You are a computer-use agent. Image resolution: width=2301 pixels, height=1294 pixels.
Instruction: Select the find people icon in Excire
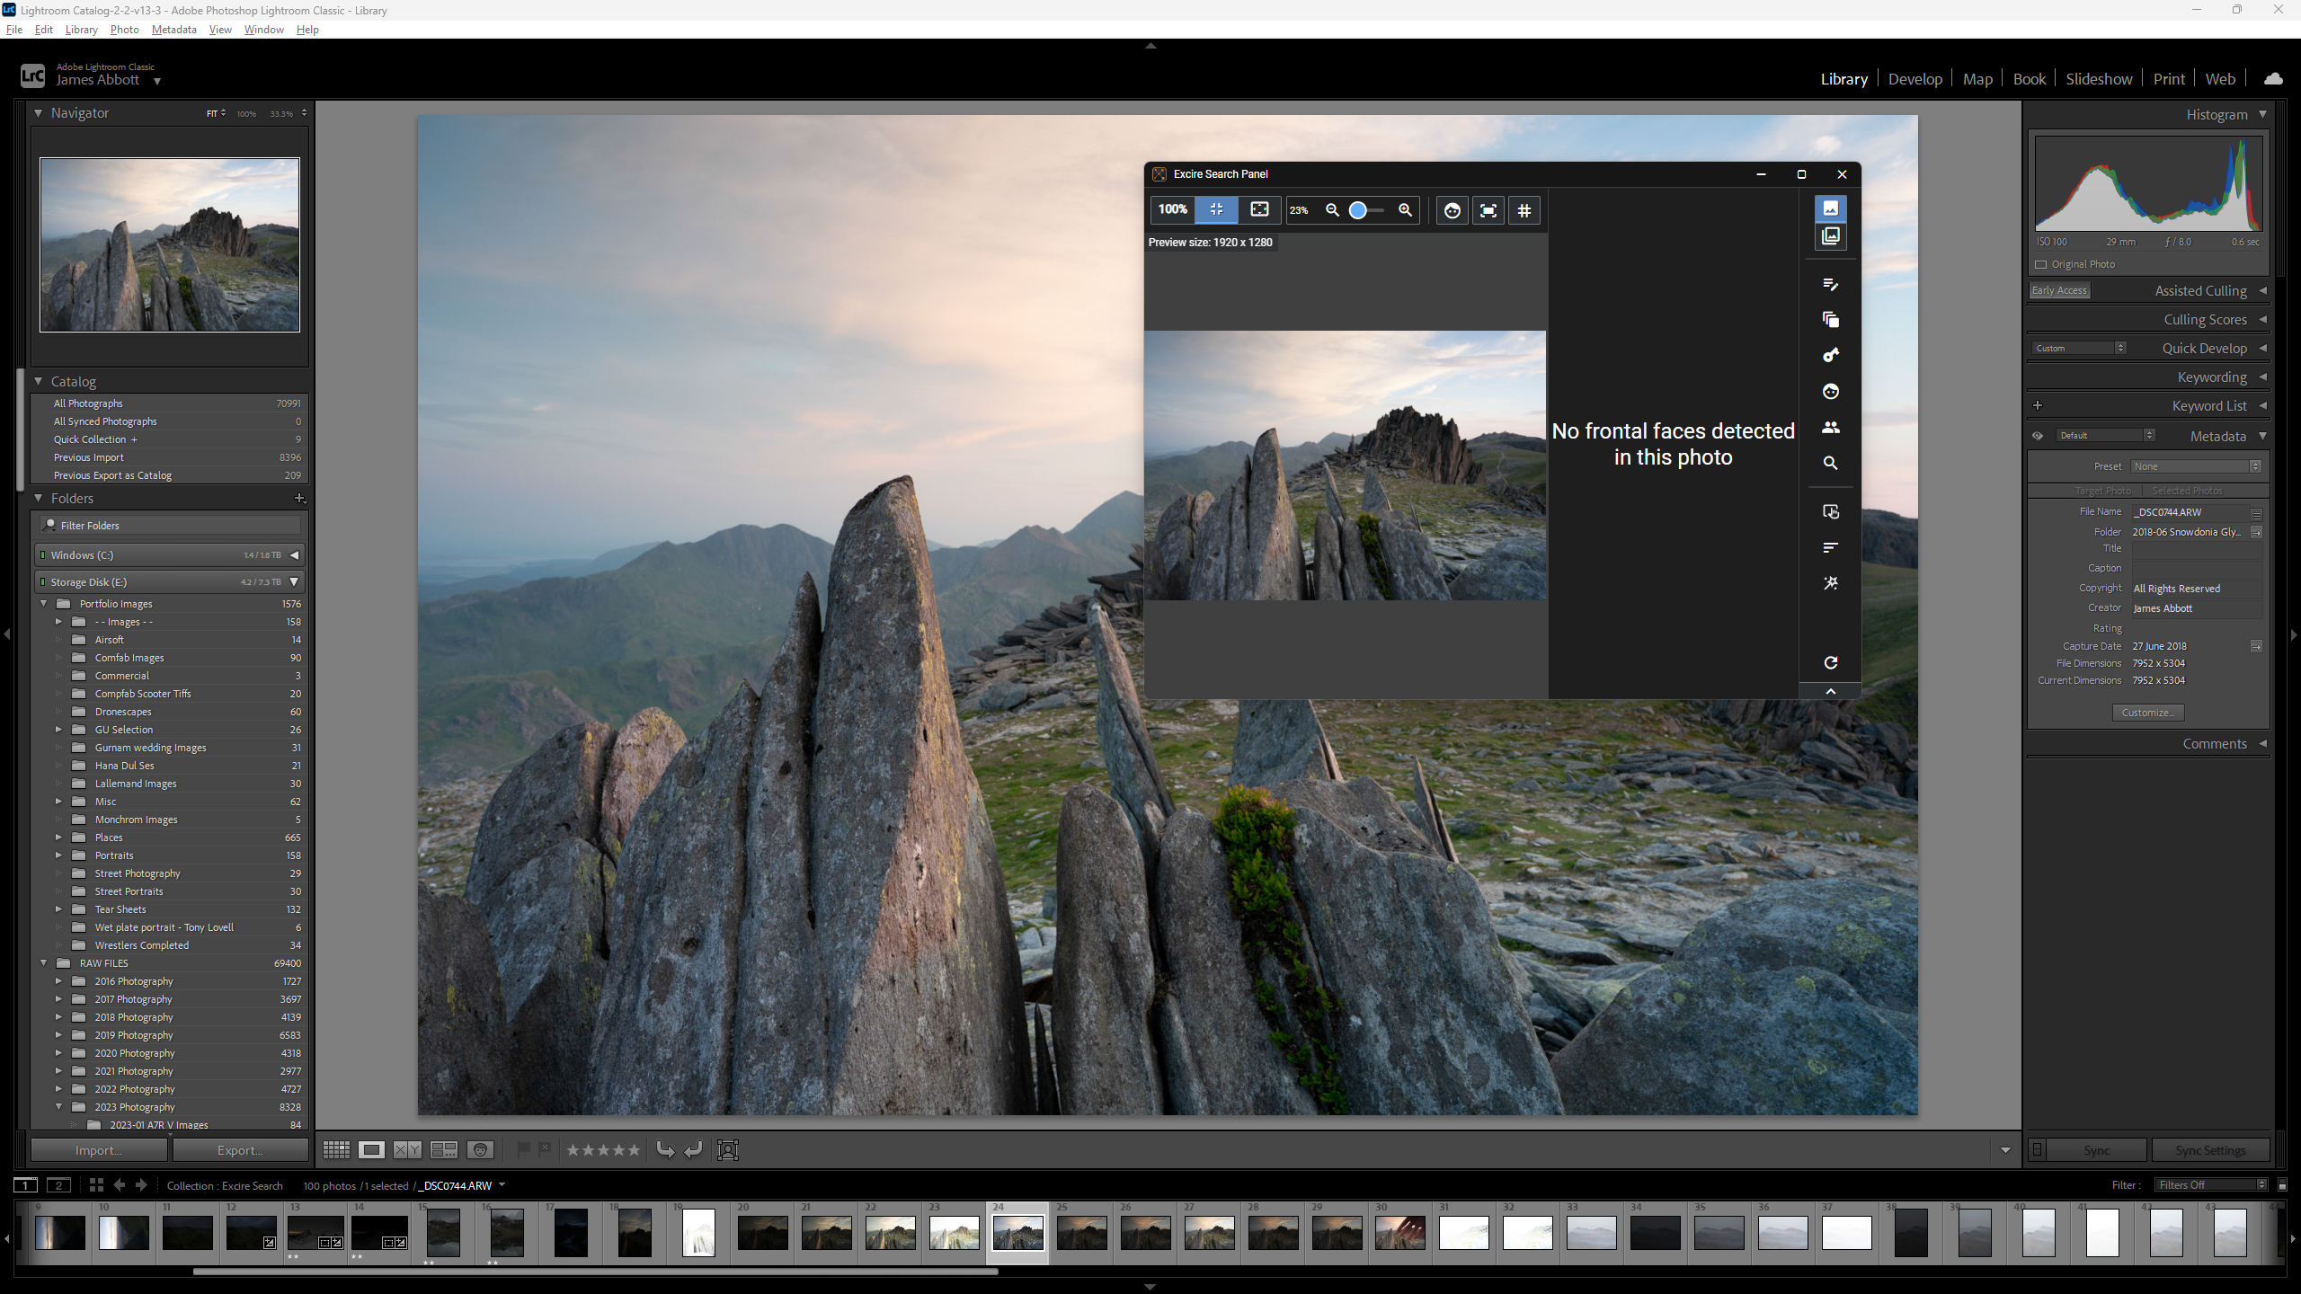(1830, 428)
